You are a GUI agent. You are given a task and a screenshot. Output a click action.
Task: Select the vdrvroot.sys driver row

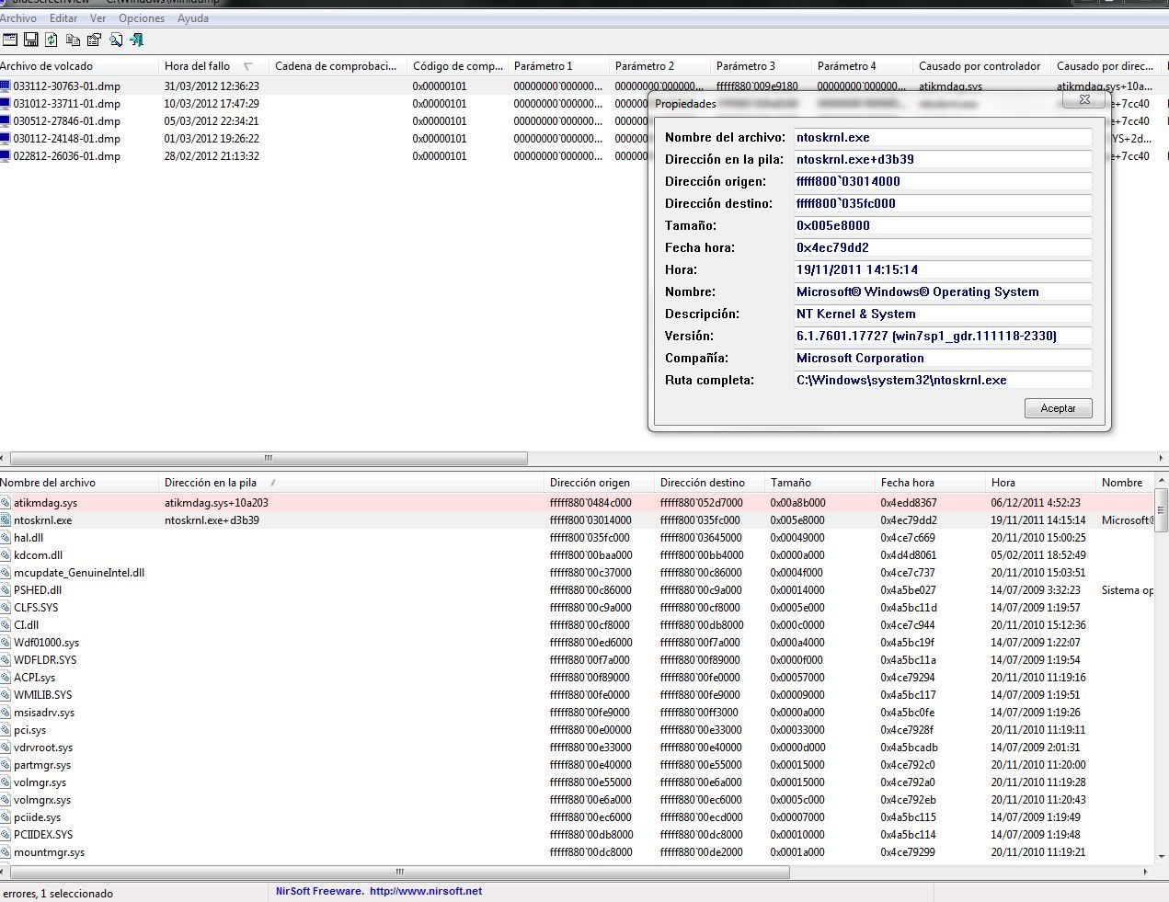[577, 748]
